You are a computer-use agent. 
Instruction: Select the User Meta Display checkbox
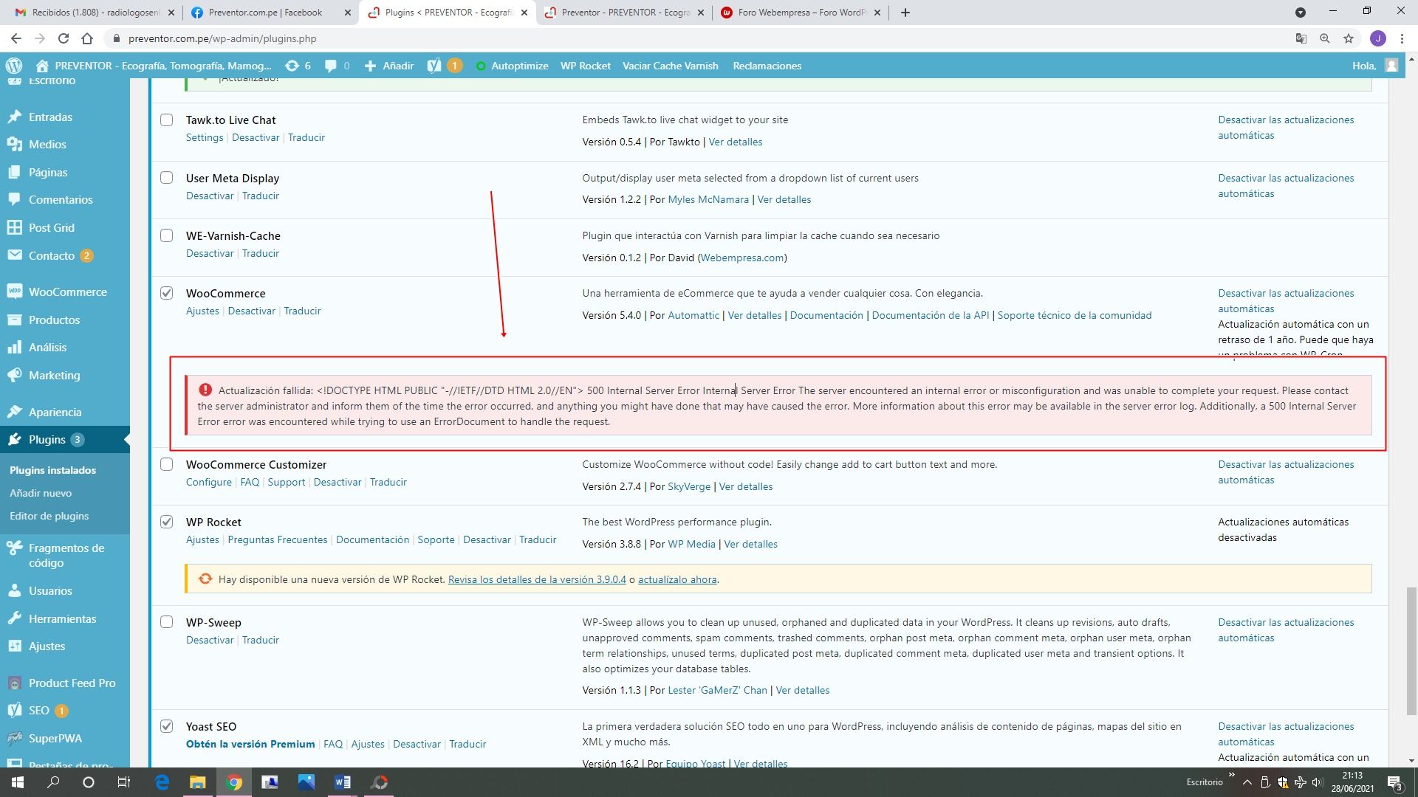pos(167,178)
